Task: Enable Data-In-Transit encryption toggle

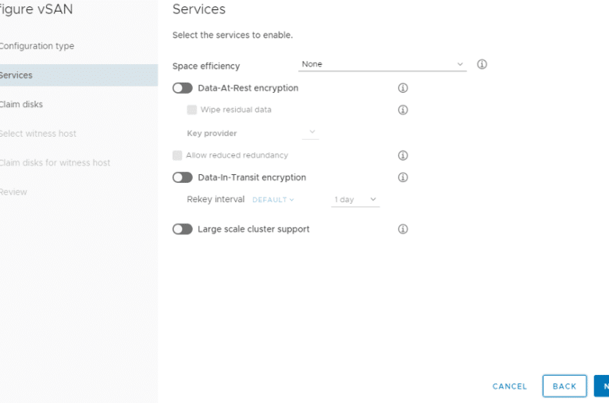Action: tap(183, 177)
